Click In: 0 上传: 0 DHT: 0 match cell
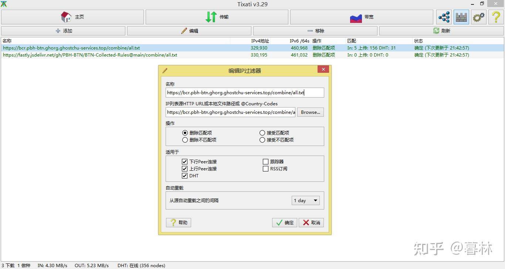 (x=368, y=55)
